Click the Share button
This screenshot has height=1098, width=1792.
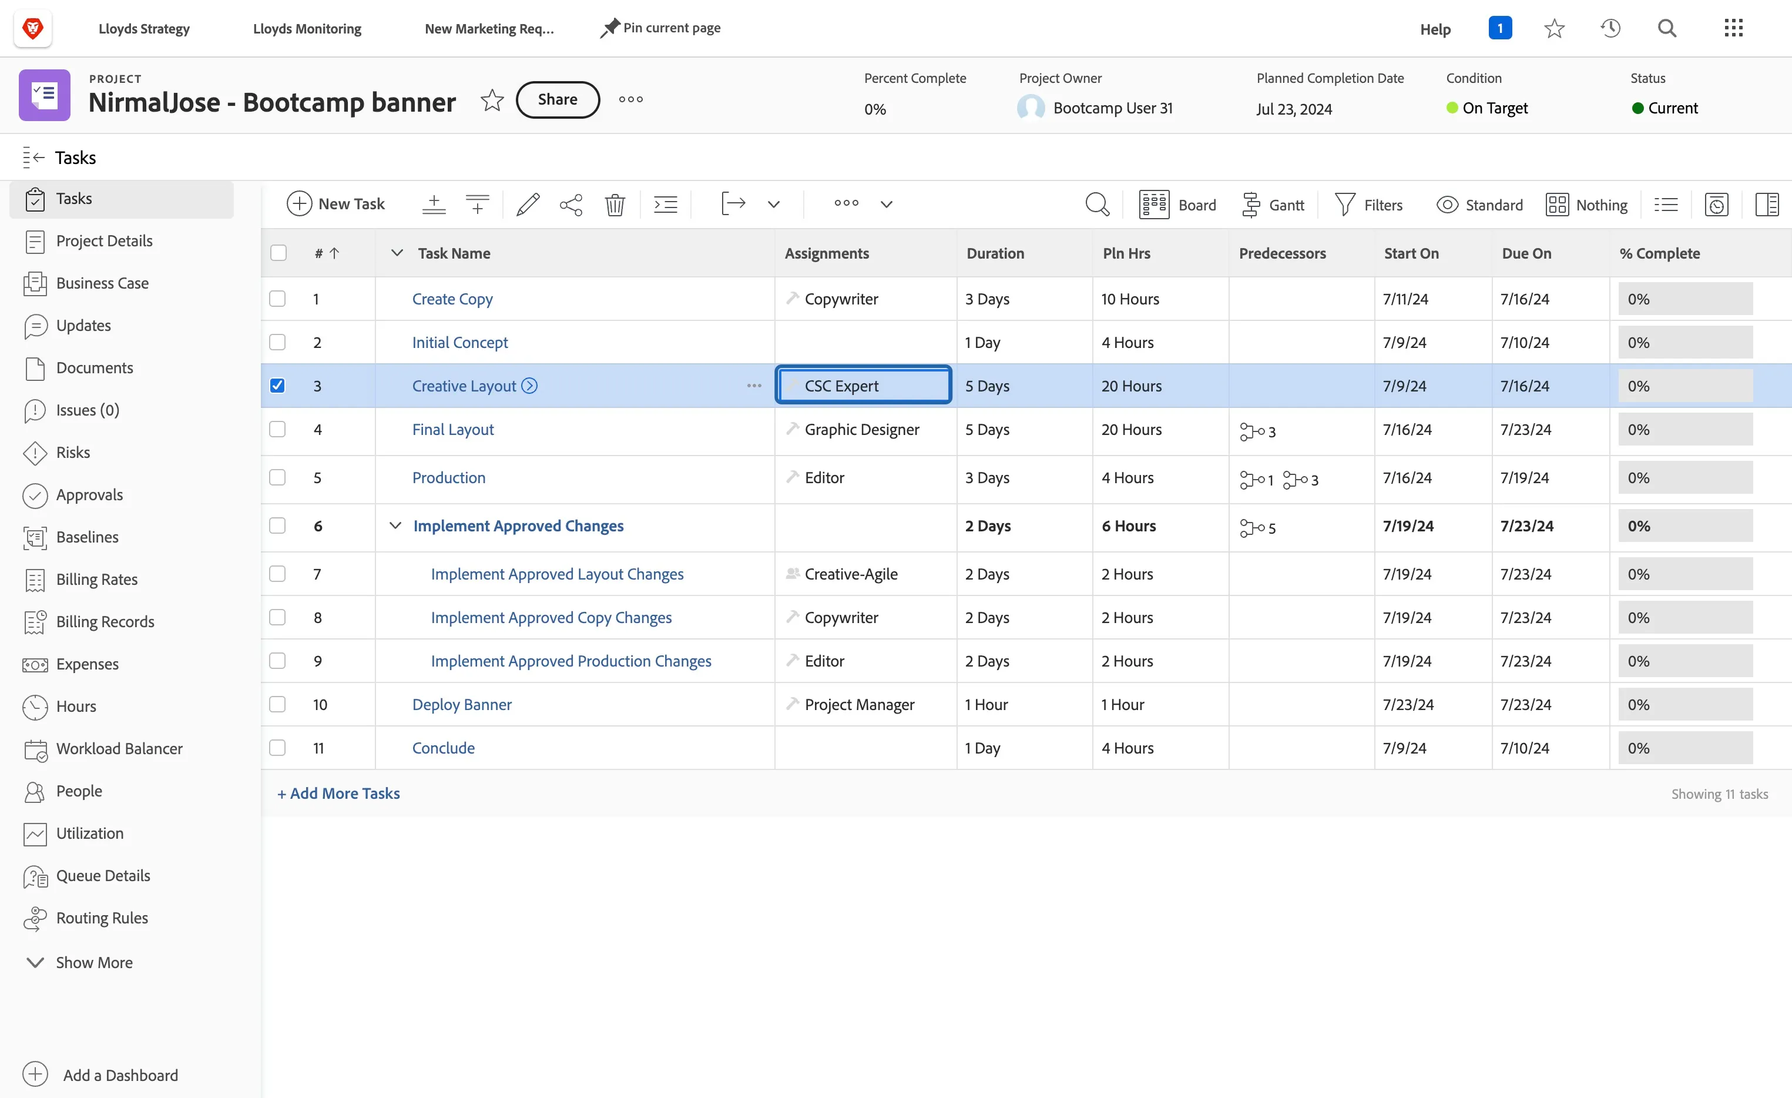[558, 100]
